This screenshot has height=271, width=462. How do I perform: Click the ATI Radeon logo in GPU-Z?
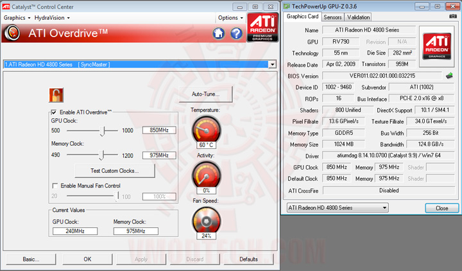[437, 46]
